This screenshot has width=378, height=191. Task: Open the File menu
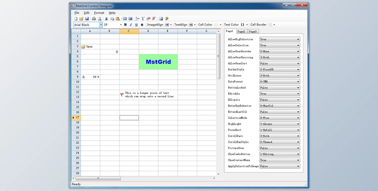[x=77, y=13]
